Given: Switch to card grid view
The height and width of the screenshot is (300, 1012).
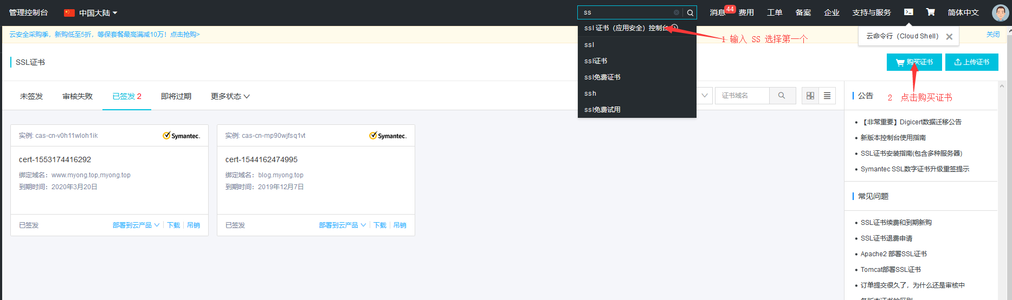Looking at the screenshot, I should pyautogui.click(x=810, y=96).
